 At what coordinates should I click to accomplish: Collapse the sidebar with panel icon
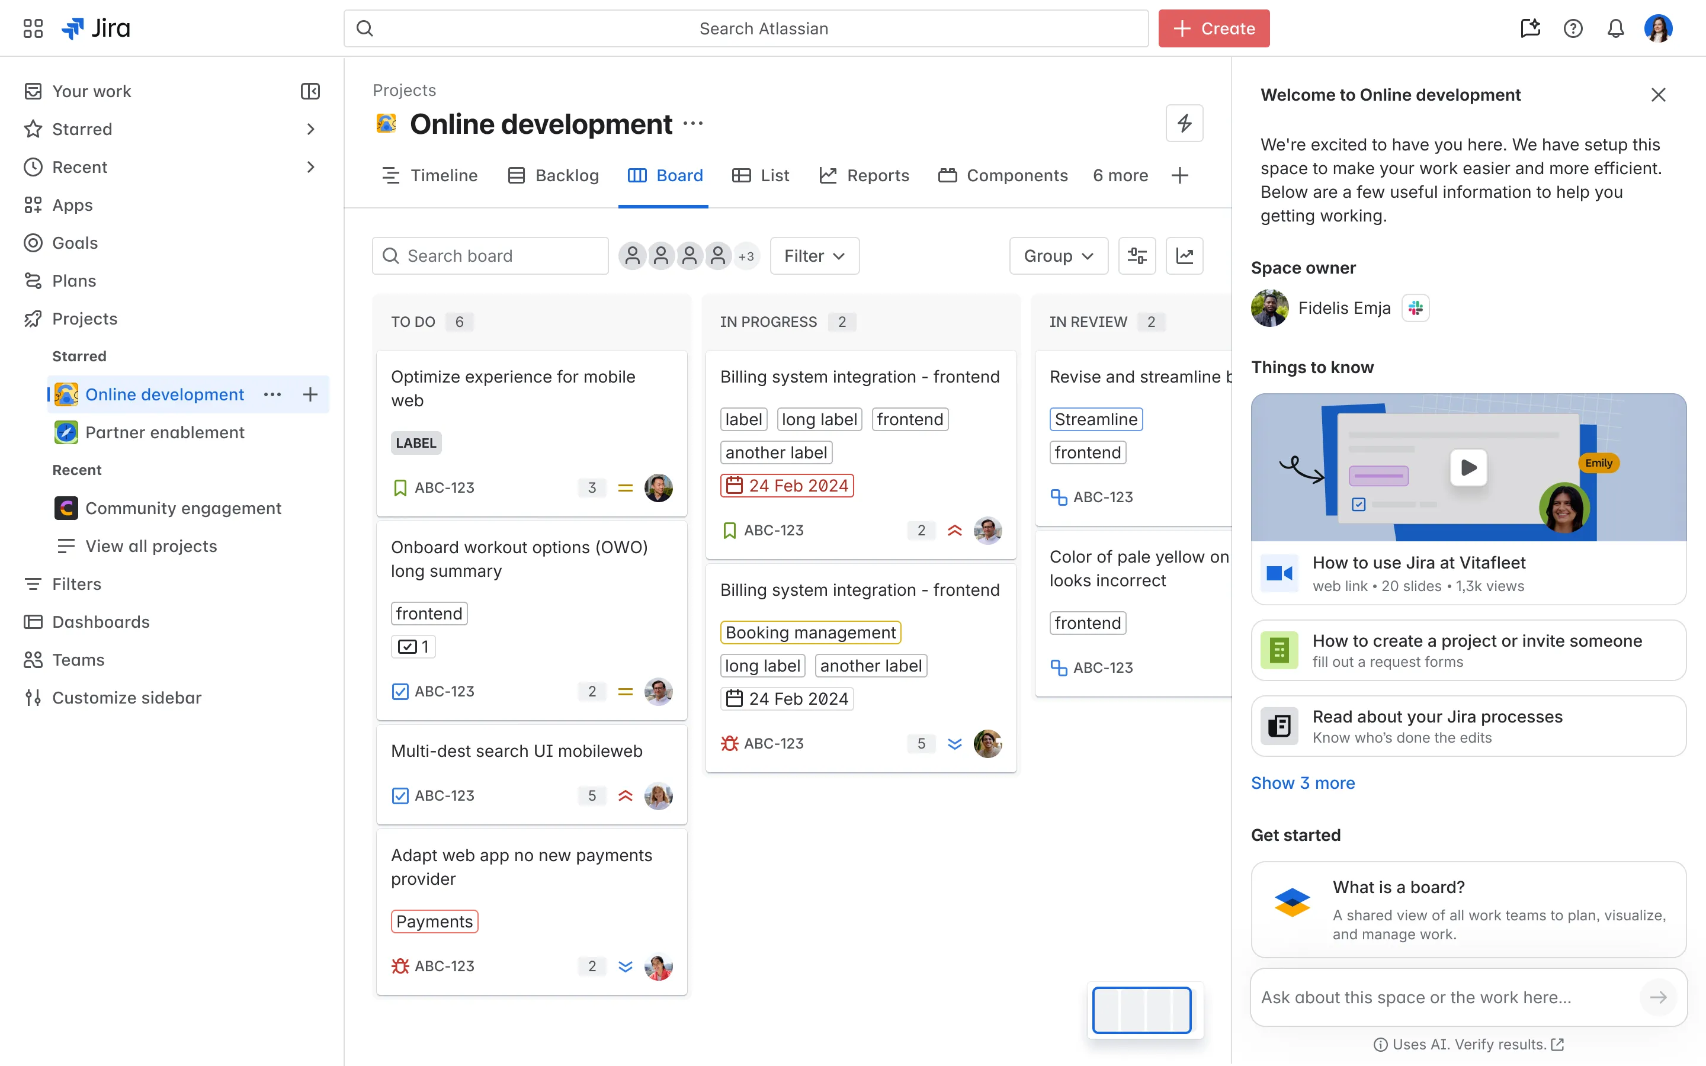point(310,91)
